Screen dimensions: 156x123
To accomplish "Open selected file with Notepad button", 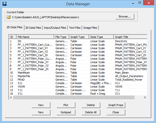I will pyautogui.click(x=66, y=112).
